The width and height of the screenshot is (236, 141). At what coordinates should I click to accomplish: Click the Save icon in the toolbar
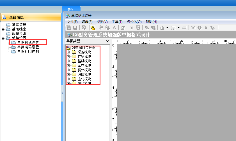pyautogui.click(x=75, y=28)
